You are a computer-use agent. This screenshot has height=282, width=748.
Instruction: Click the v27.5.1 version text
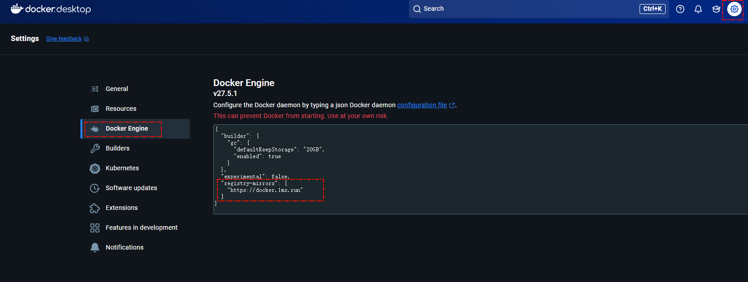pos(225,94)
